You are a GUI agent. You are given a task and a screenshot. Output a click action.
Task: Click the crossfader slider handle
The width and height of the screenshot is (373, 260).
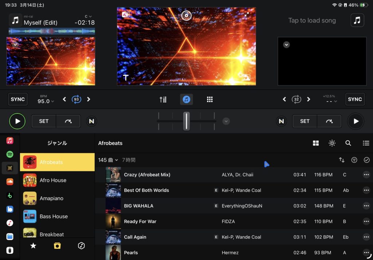pos(186,121)
